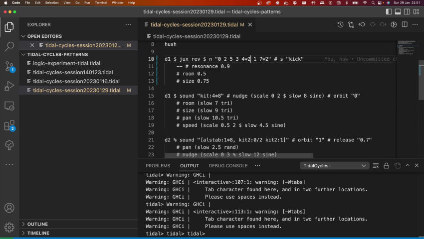424x239 pixels.
Task: Open the Terminal menu
Action: coord(101,2)
